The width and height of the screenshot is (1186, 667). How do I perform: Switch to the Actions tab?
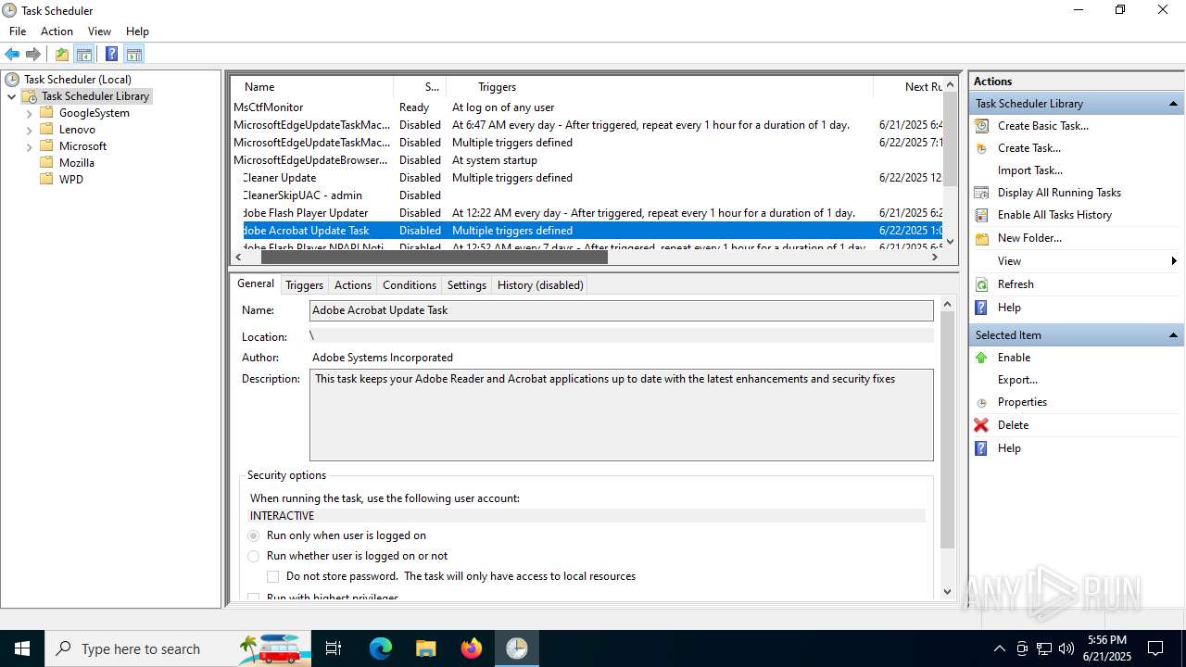tap(352, 285)
